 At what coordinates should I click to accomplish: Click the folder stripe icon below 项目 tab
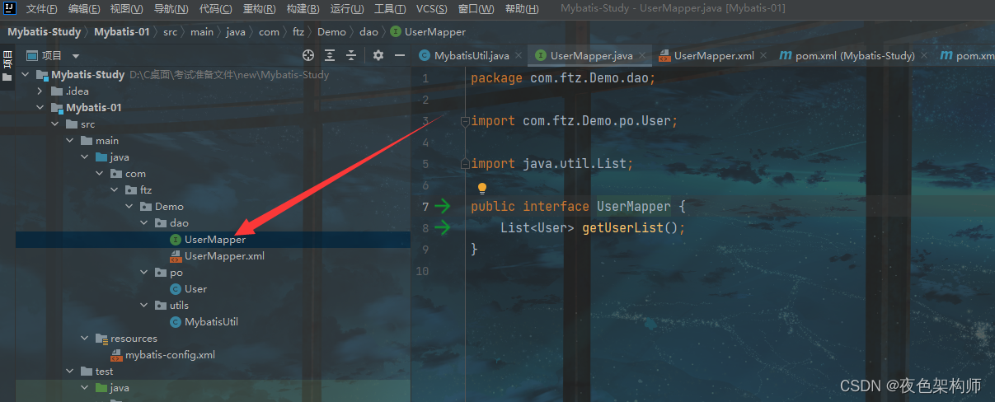(x=7, y=77)
